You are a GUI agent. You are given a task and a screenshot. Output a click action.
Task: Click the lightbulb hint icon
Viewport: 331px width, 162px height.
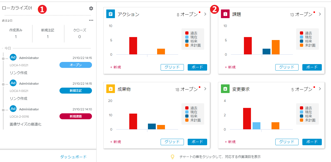click(x=172, y=157)
